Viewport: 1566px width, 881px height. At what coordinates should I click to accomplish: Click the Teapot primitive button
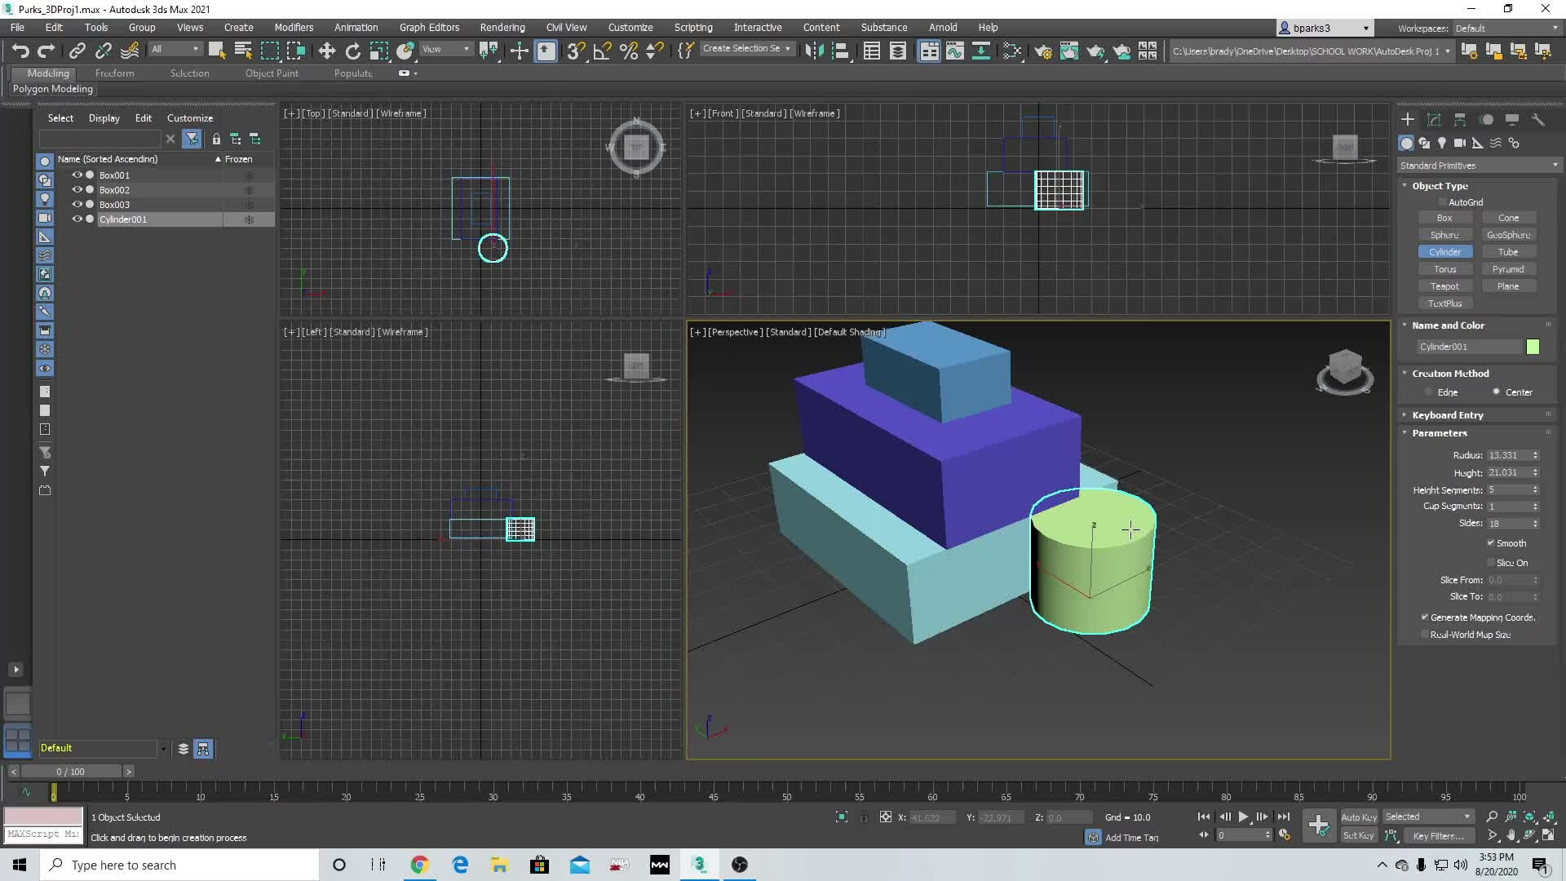[1444, 286]
